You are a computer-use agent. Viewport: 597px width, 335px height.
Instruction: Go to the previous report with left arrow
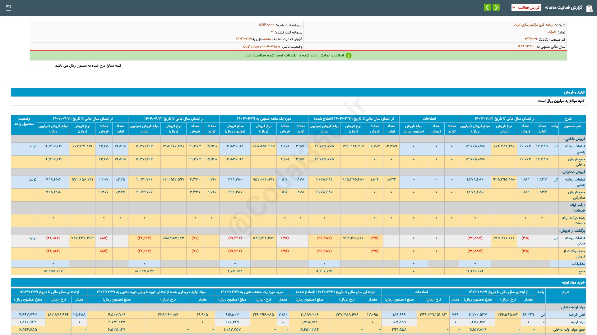tap(487, 7)
